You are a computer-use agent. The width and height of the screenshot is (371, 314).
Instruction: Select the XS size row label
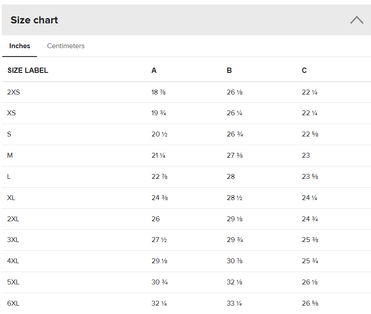pos(11,113)
